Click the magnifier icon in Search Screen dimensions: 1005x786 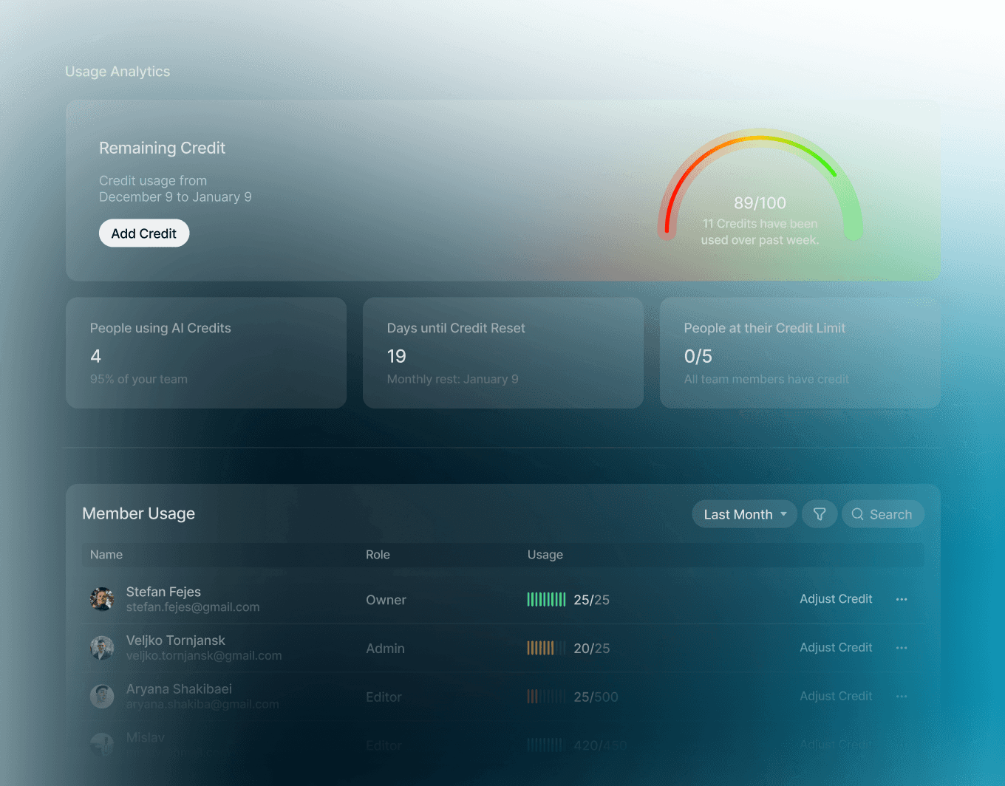(x=857, y=514)
